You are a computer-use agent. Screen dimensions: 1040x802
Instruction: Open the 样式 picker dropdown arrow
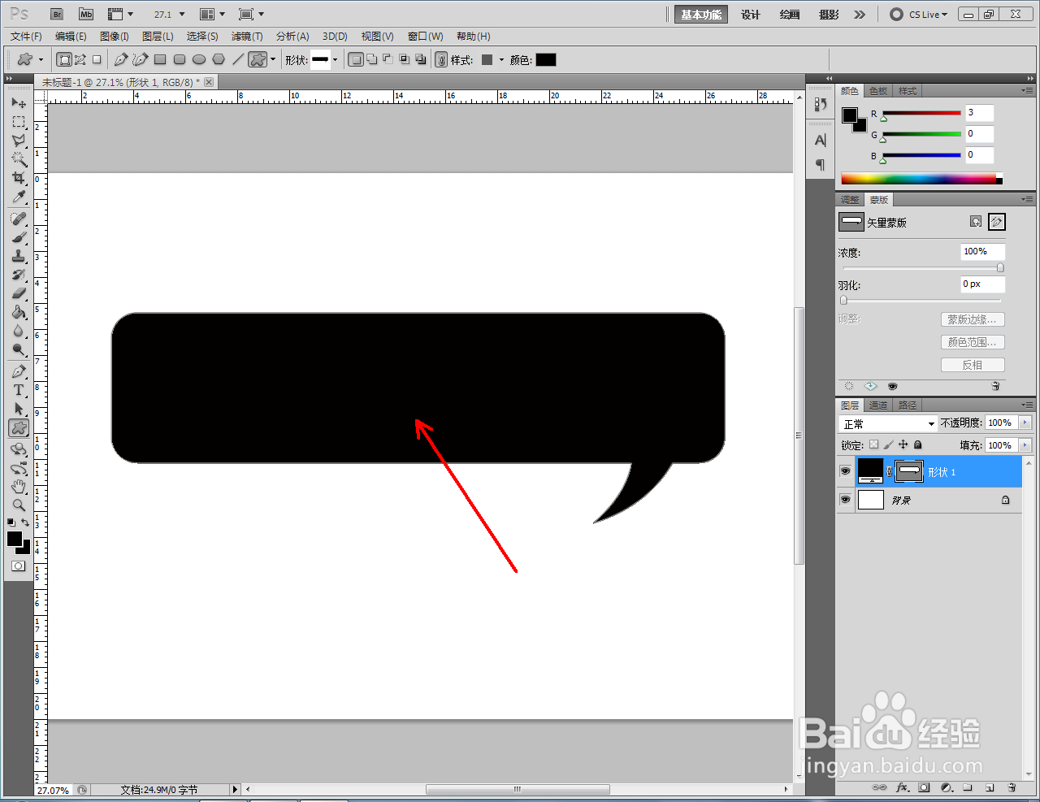pos(501,59)
